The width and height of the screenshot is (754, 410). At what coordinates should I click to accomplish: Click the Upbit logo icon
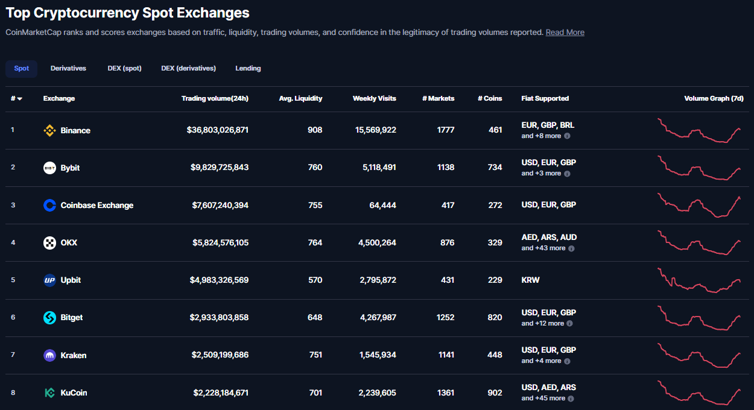49,280
